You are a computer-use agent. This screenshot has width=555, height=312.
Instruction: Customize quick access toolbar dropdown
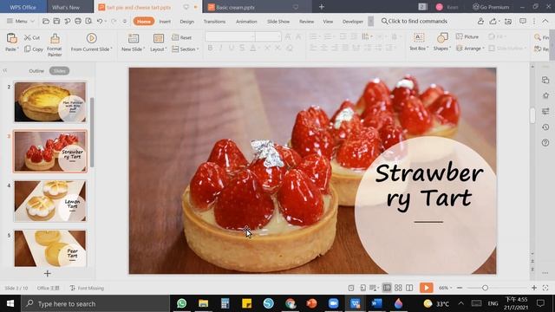click(125, 21)
